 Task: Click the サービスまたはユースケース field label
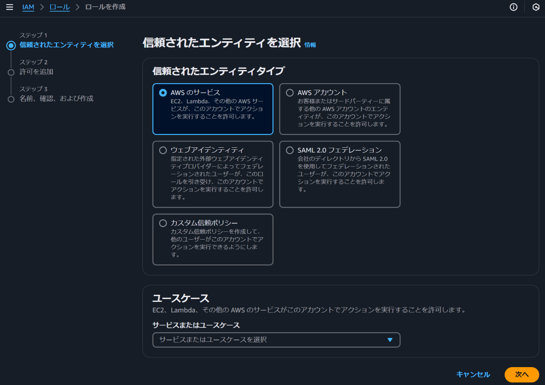click(x=196, y=325)
